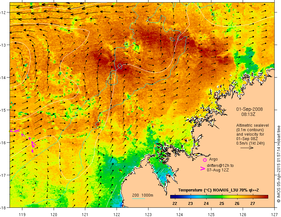Screen dimensions: 281x217
Task: Click latitude axis label -17
Action: pos(4,175)
